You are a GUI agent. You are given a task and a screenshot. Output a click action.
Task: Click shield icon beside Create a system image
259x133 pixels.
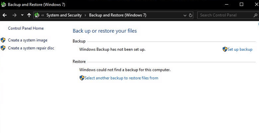(3, 40)
